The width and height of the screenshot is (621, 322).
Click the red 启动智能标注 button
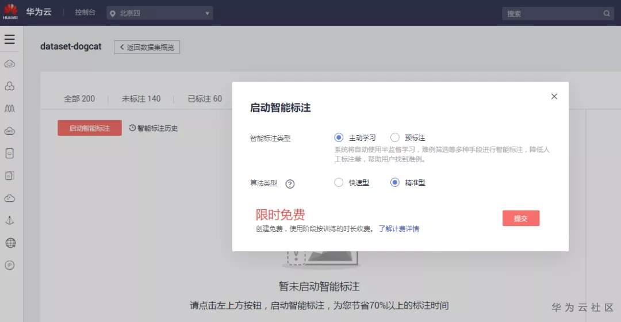click(90, 128)
